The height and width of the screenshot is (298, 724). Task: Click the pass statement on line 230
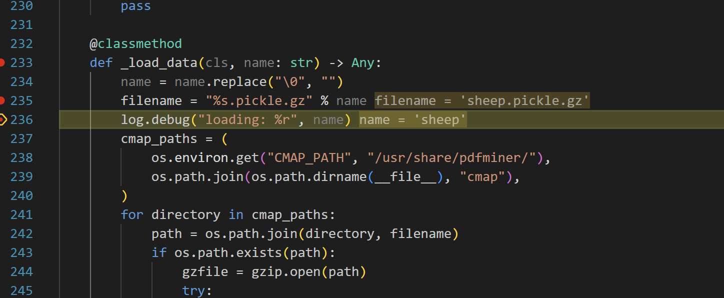click(x=135, y=6)
